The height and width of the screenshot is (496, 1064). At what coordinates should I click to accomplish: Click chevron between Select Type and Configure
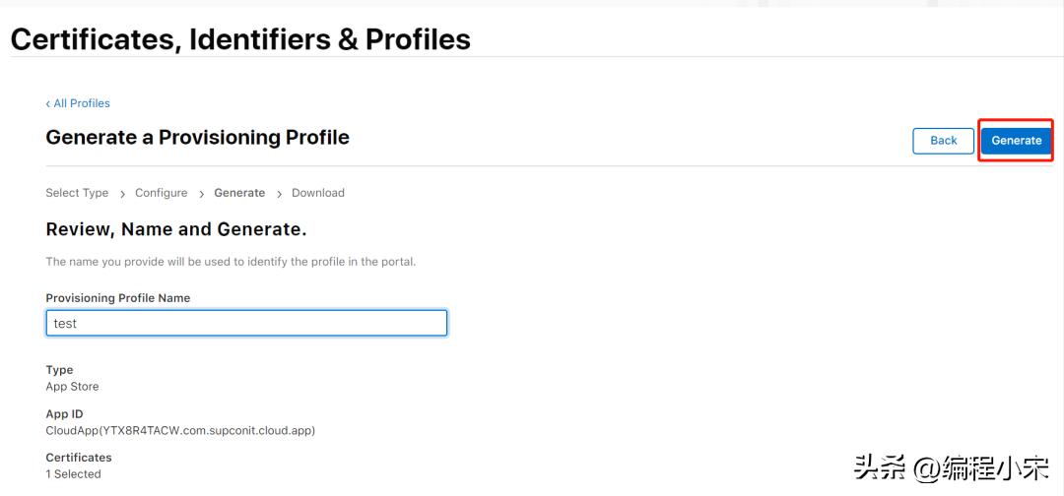122,194
